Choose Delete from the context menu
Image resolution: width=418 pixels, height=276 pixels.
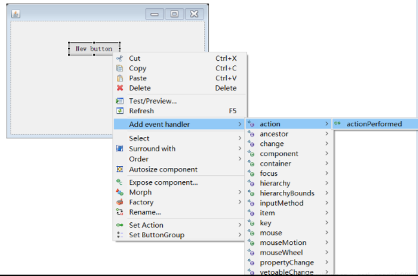click(x=179, y=88)
